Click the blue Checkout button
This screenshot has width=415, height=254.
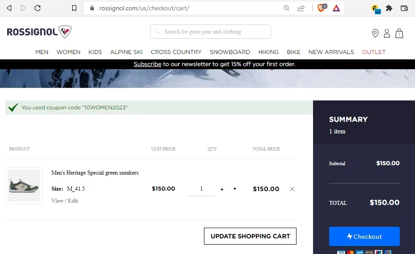pyautogui.click(x=364, y=236)
